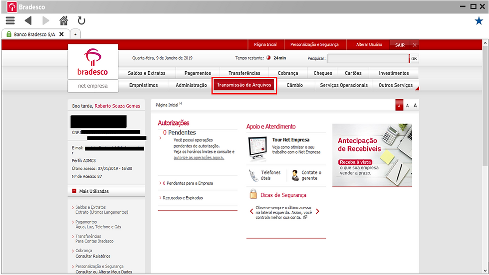The height and width of the screenshot is (275, 489).
Task: Go back with the left arrow icon
Action: click(x=28, y=20)
